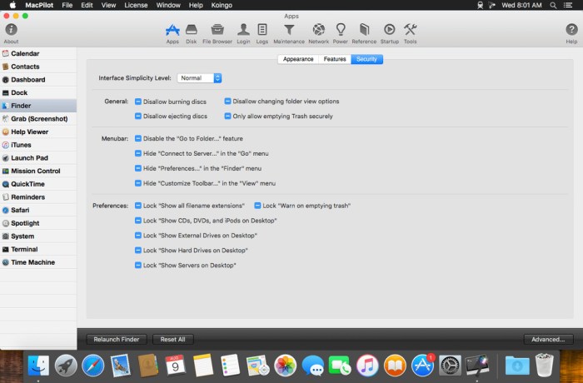Open the License menu in menu bar
Screen dimensions: 583x383
[136, 5]
